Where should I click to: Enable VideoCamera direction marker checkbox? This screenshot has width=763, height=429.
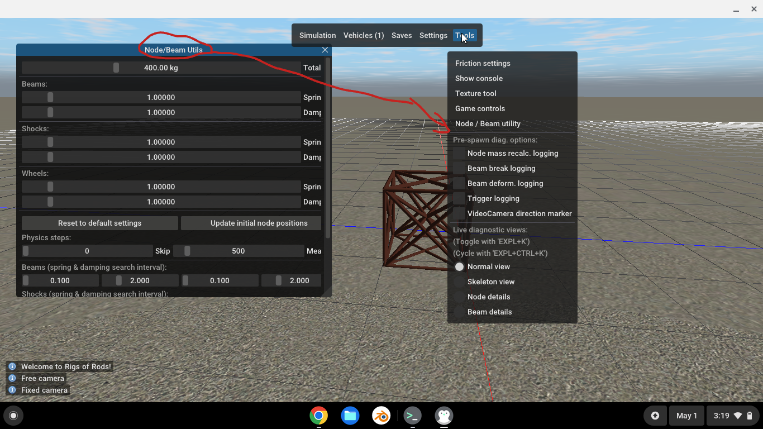click(x=459, y=213)
